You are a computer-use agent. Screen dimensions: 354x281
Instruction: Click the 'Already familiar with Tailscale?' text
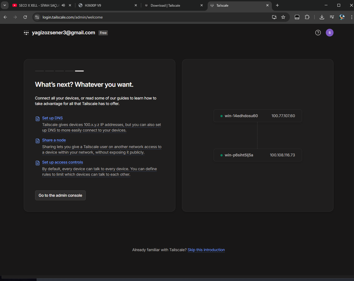click(159, 250)
